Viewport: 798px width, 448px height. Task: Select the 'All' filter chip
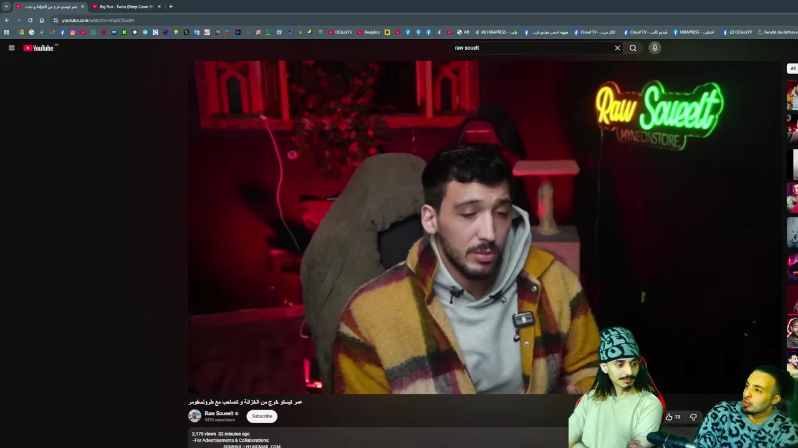[792, 68]
